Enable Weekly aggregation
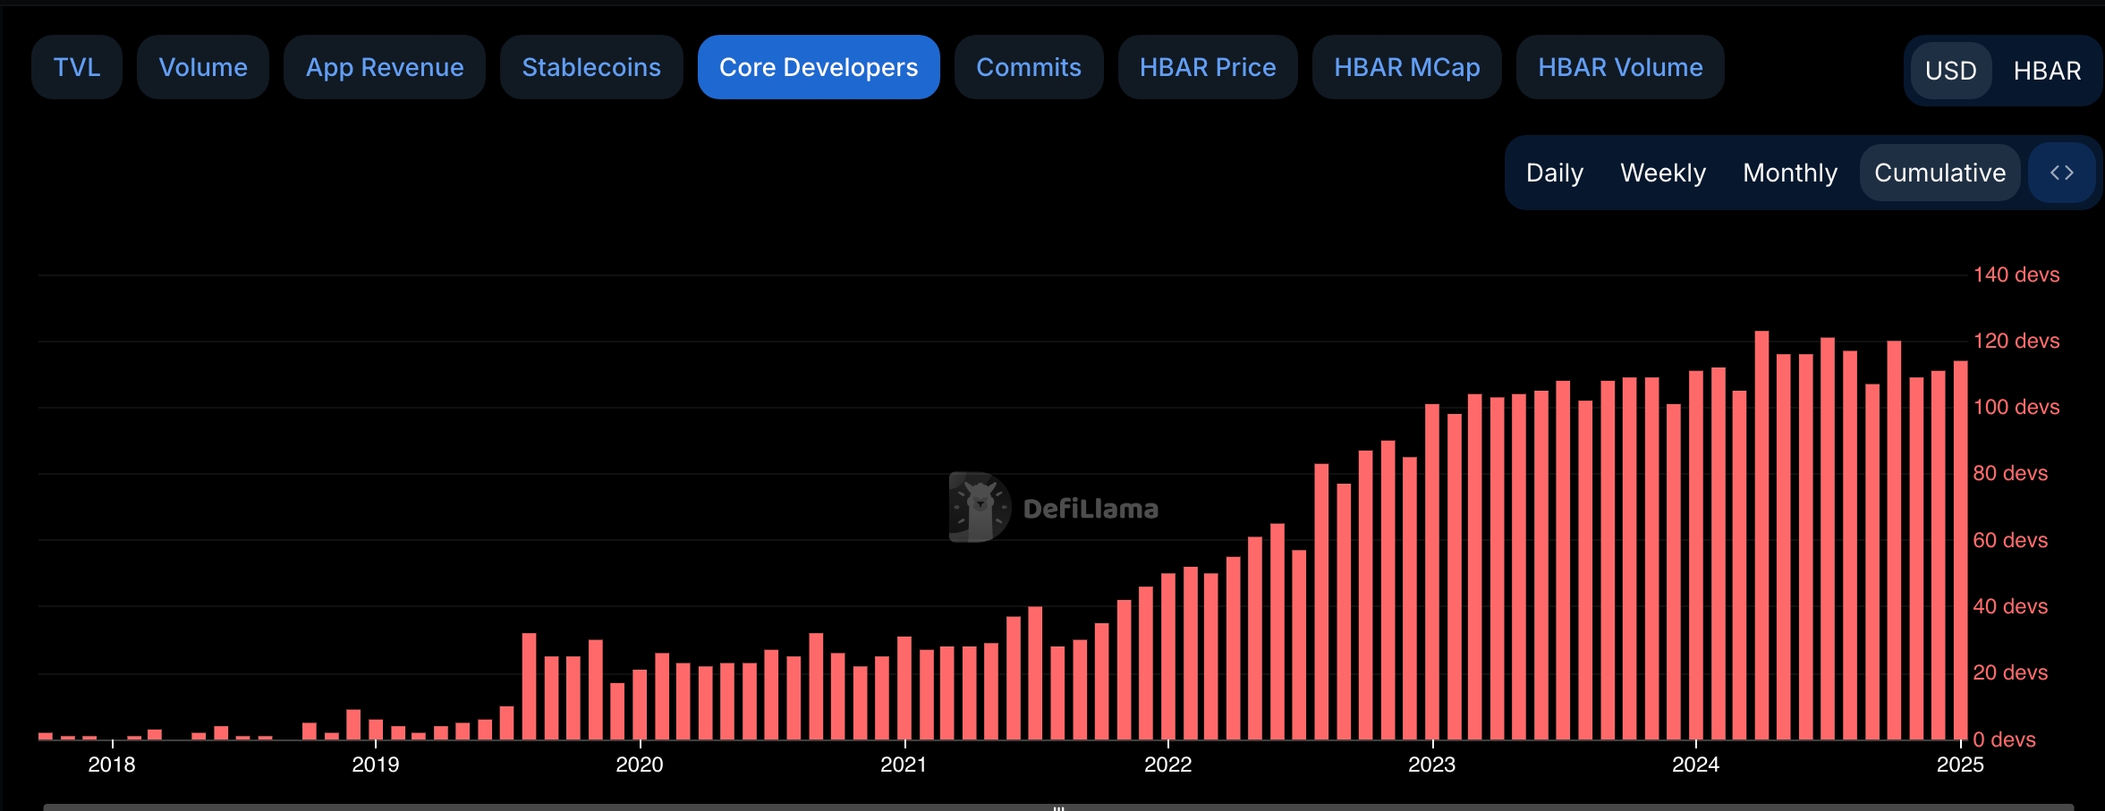This screenshot has height=811, width=2105. (1662, 172)
